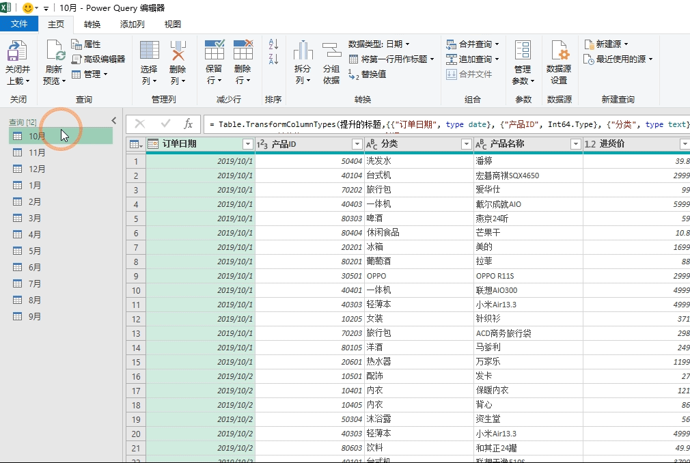
Task: Click into the formula bar text
Action: point(447,124)
